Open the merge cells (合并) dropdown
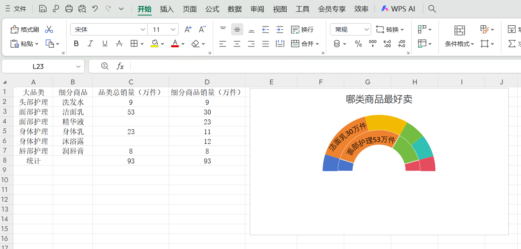Screen dimensions: 521x249 pos(305,44)
